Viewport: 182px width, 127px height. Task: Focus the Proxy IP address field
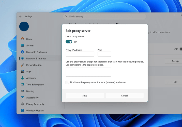click(80, 54)
